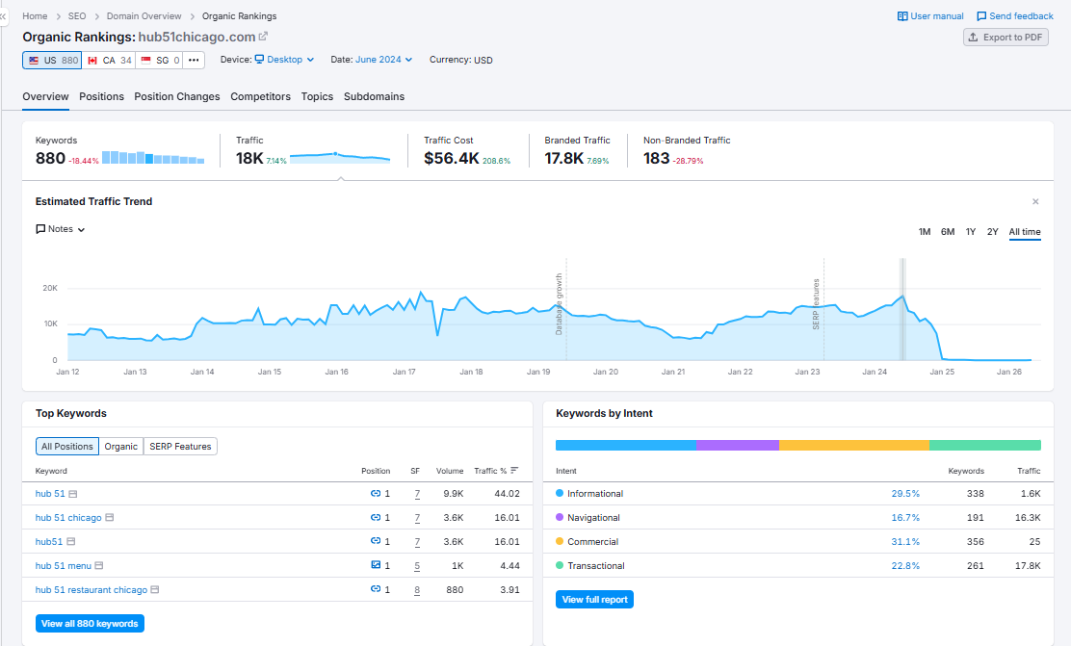Click Export to PDF button
Image resolution: width=1071 pixels, height=646 pixels.
point(1006,37)
